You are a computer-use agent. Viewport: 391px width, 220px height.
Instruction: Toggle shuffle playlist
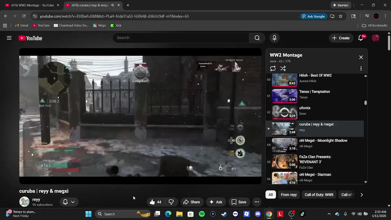coord(283,68)
